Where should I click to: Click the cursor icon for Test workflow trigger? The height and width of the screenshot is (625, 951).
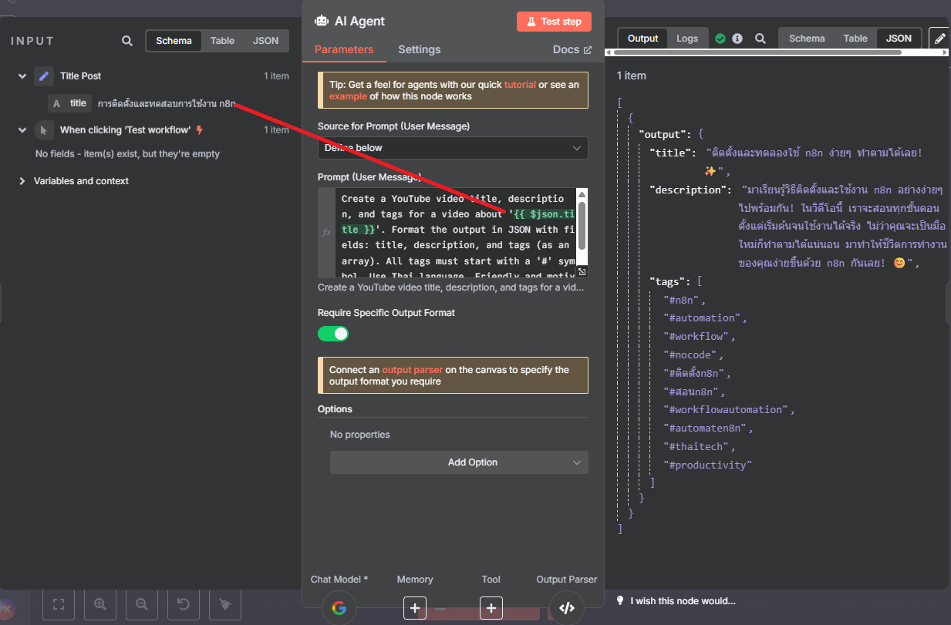point(44,130)
